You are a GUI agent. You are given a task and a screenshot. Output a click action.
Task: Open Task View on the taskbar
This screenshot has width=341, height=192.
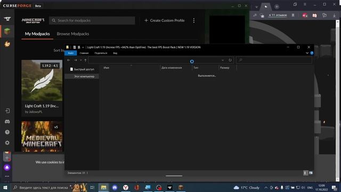[92, 187]
